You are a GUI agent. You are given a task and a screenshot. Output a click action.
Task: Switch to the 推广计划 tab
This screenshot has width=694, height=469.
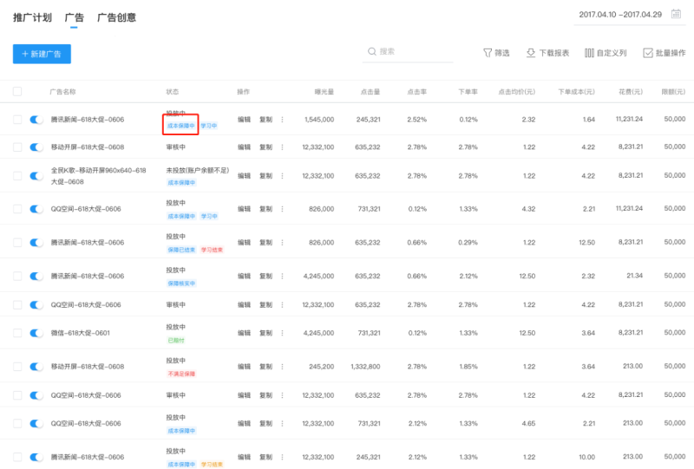32,17
